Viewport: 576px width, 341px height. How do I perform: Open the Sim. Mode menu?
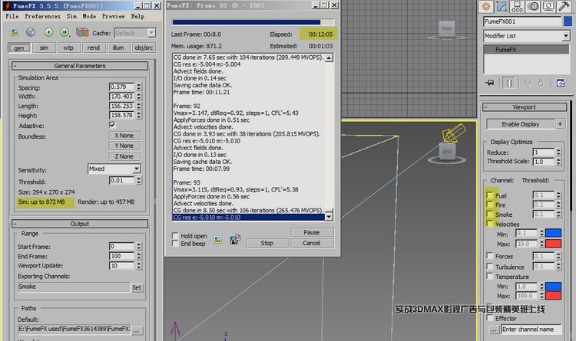pos(81,16)
